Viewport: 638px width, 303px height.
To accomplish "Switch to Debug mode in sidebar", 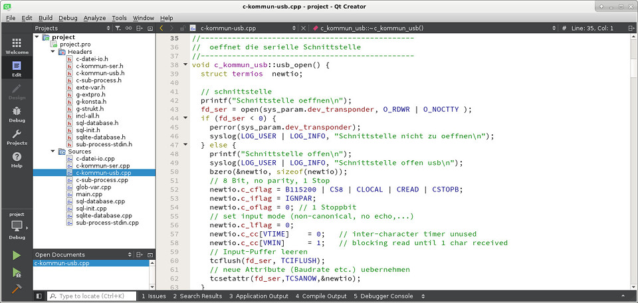I will [17, 114].
